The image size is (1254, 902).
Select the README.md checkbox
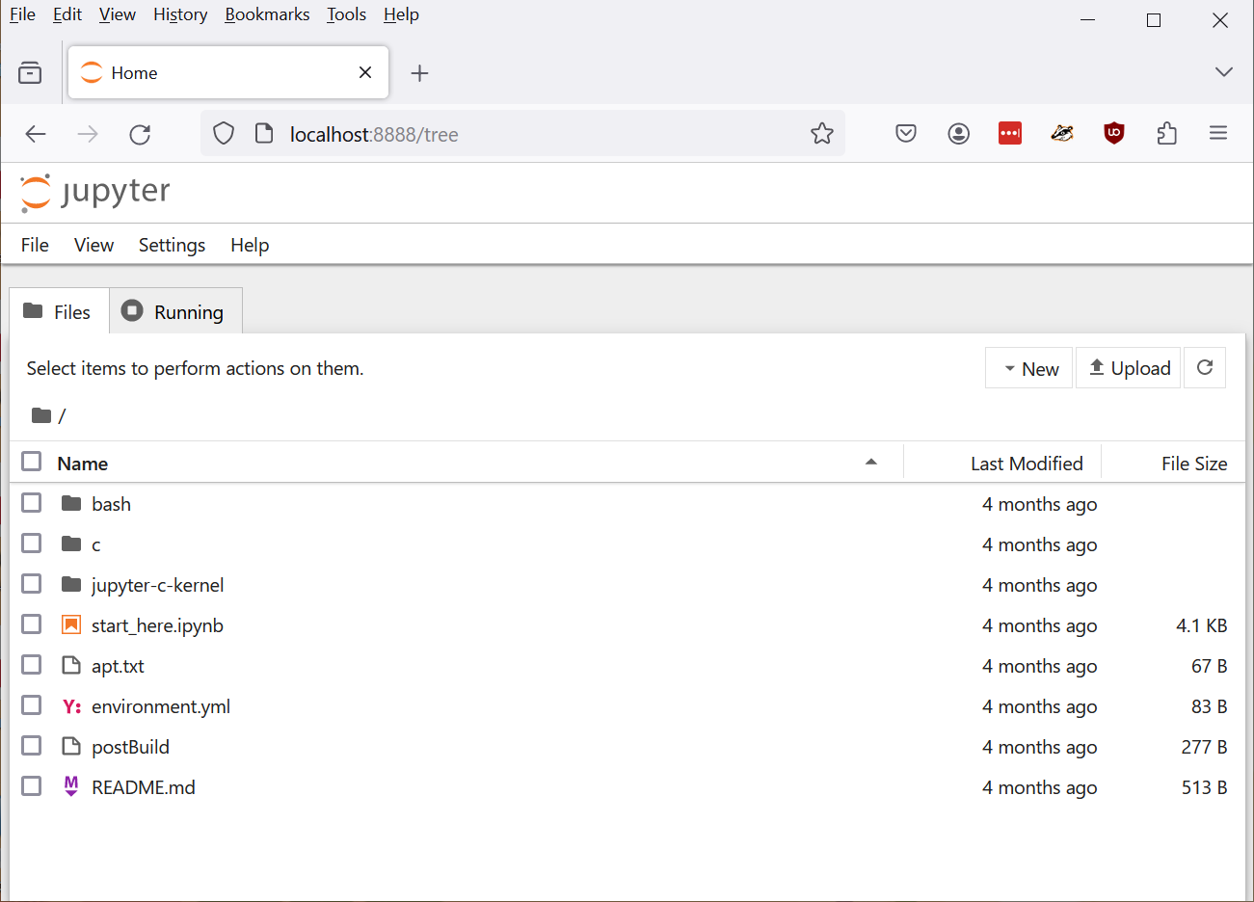pos(32,786)
